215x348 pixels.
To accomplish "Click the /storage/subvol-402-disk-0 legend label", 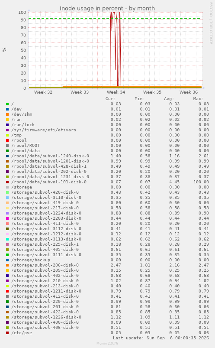I will 45,276.
